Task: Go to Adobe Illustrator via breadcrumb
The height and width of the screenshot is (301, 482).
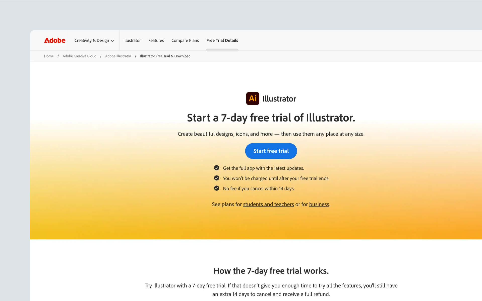Action: click(x=118, y=56)
